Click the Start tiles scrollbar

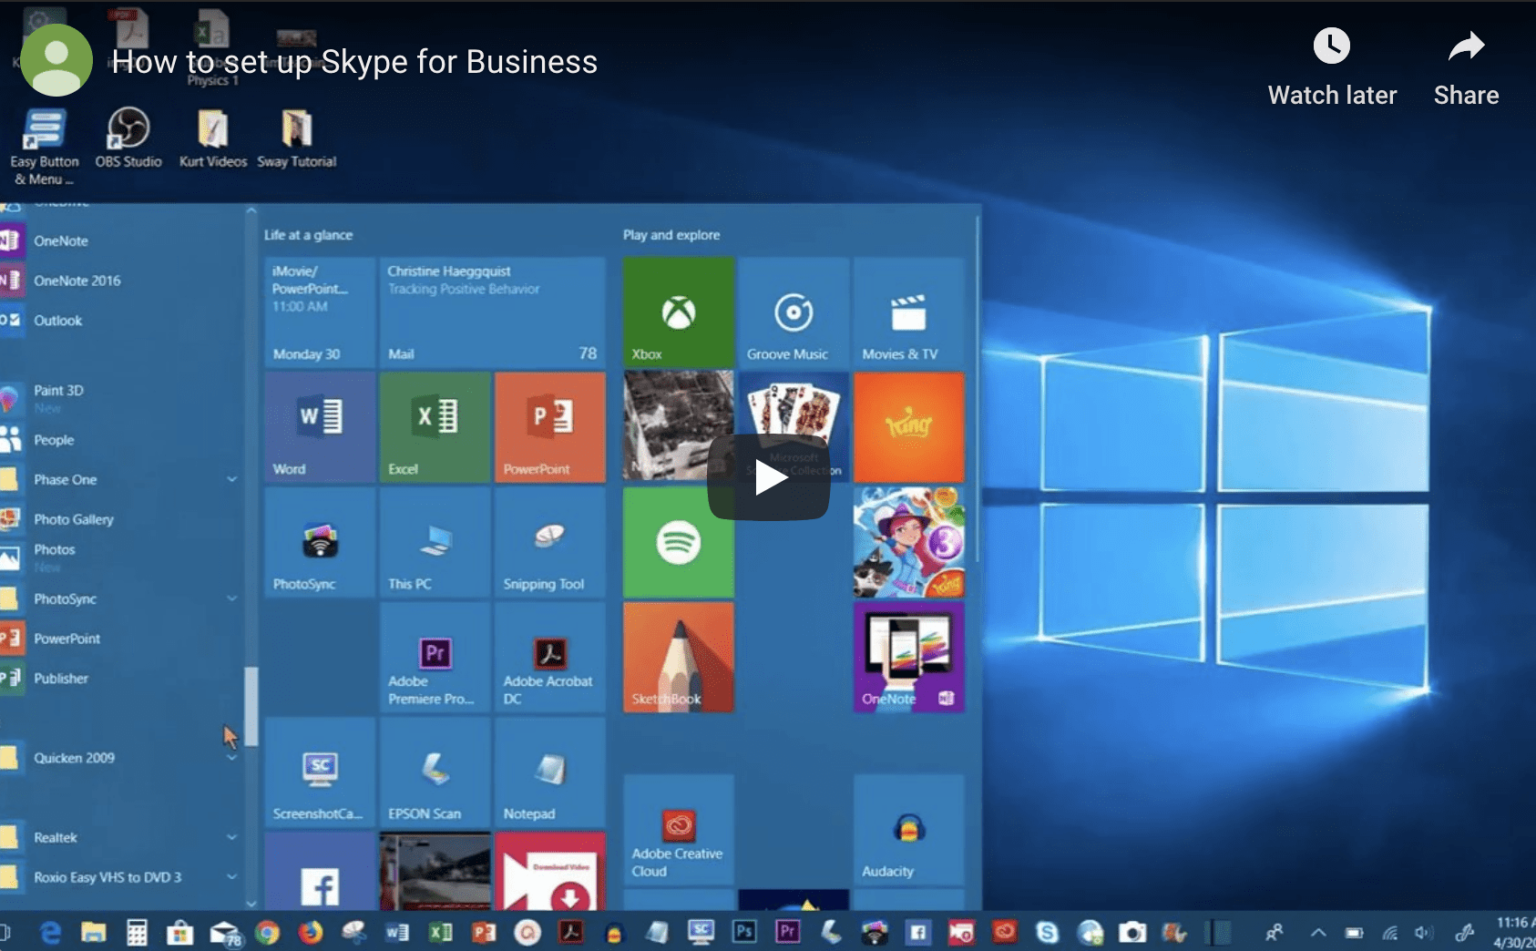978,390
